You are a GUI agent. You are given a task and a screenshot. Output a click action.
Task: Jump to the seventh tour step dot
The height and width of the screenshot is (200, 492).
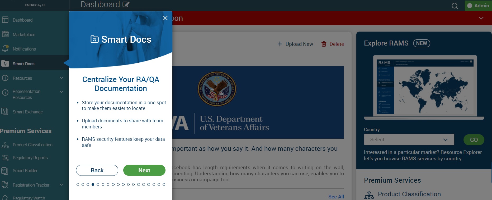pos(108,184)
